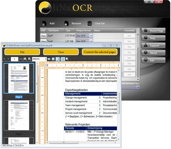Click the 'Relevante Projecten' heading
This screenshot has width=171, height=149.
(x=78, y=124)
